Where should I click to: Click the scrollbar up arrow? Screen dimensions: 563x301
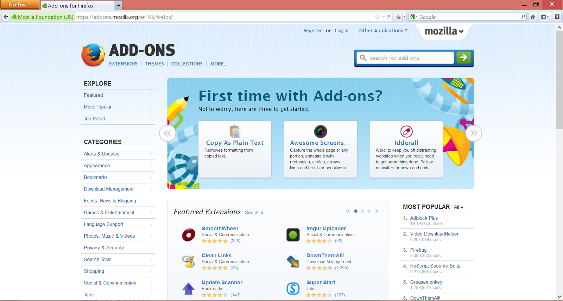click(559, 27)
